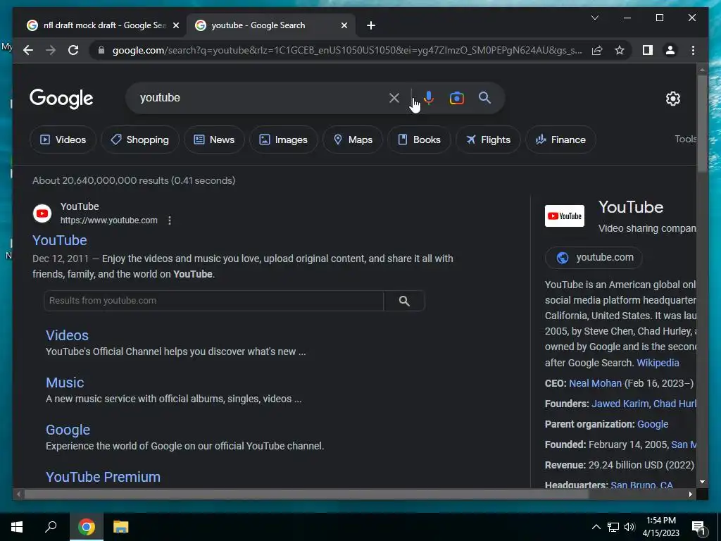Image resolution: width=721 pixels, height=541 pixels.
Task: Open the Wikipedia link
Action: coord(658,363)
